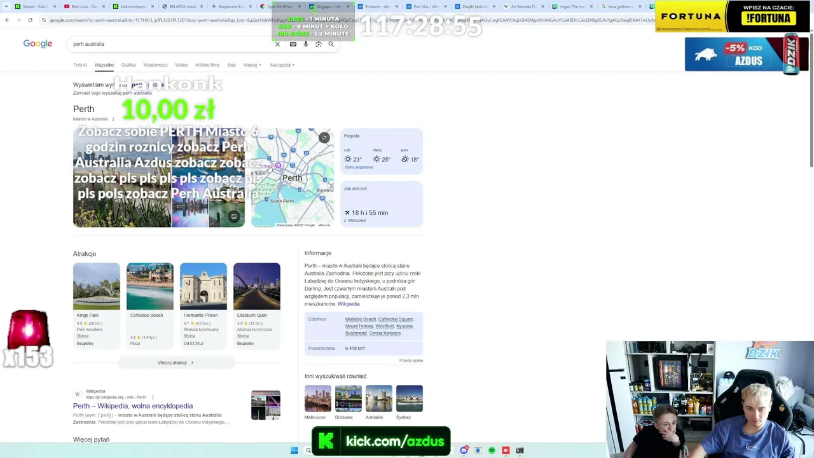This screenshot has width=814, height=458.
Task: Open Discord from the taskbar
Action: pos(464,450)
